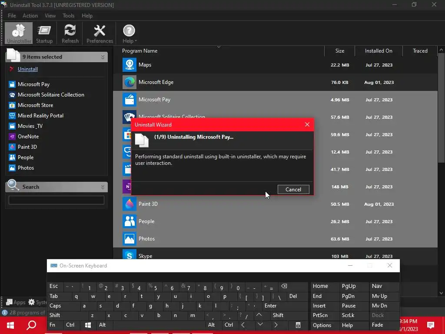Toggle the Fn key on On-Screen Keyboard
The width and height of the screenshot is (445, 334).
tap(55, 325)
